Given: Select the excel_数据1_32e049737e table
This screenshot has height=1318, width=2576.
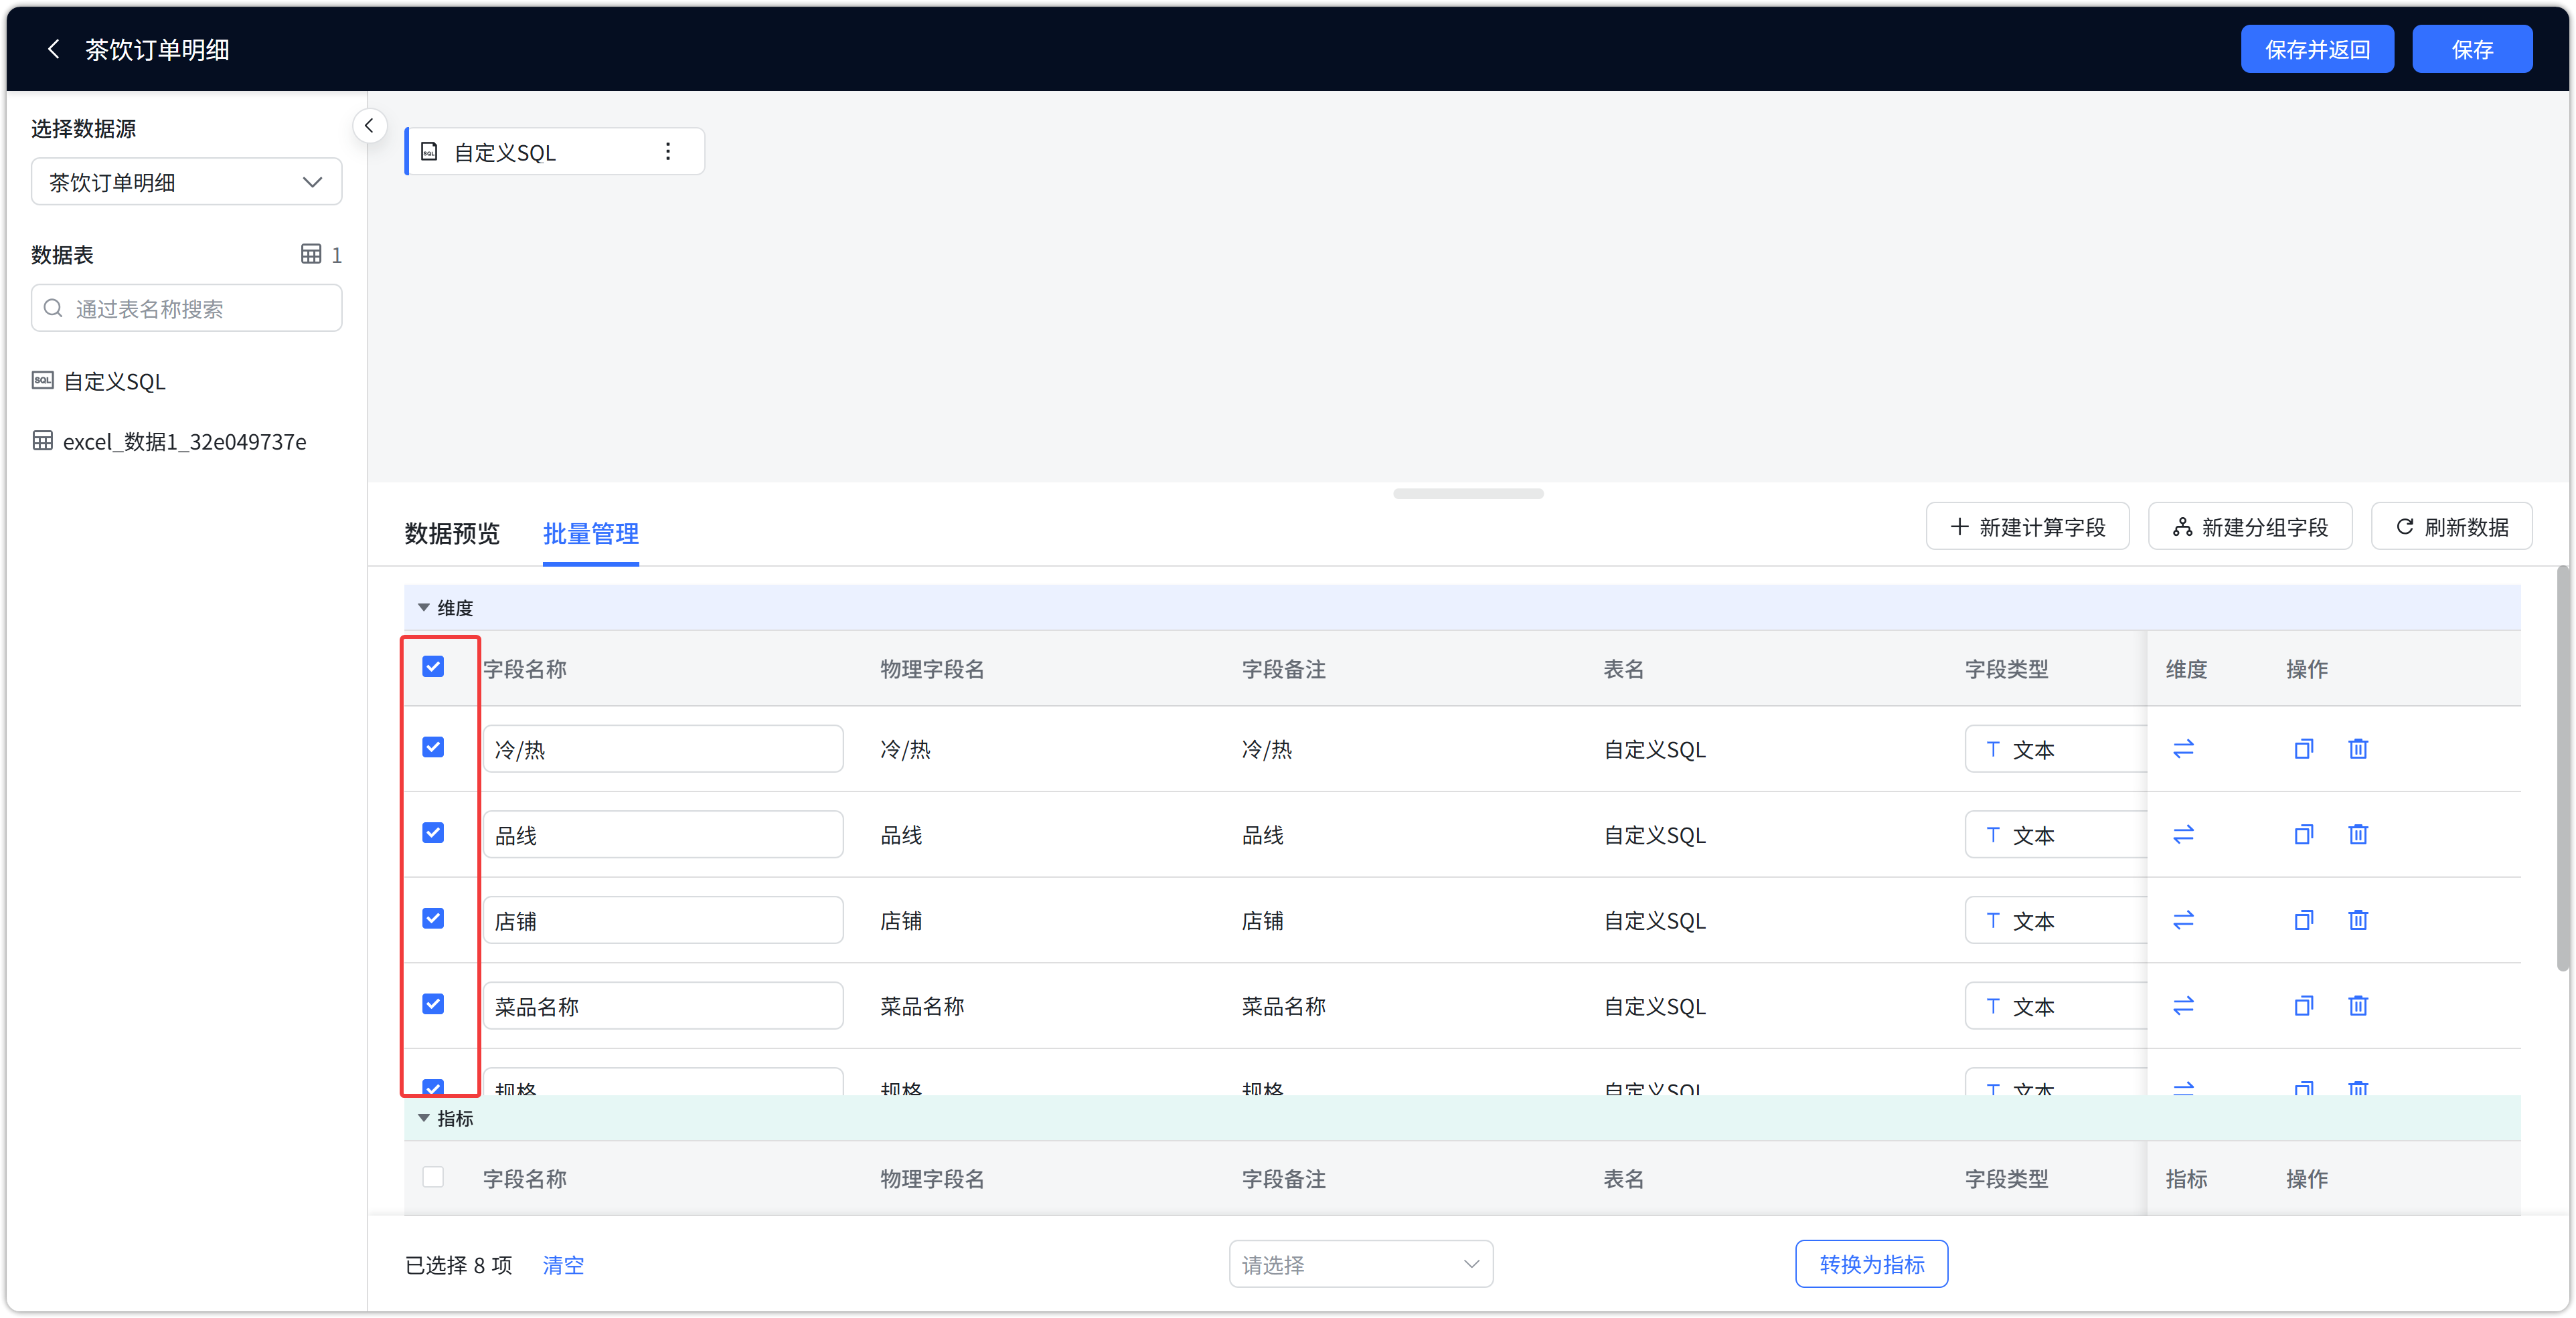Looking at the screenshot, I should coord(185,442).
